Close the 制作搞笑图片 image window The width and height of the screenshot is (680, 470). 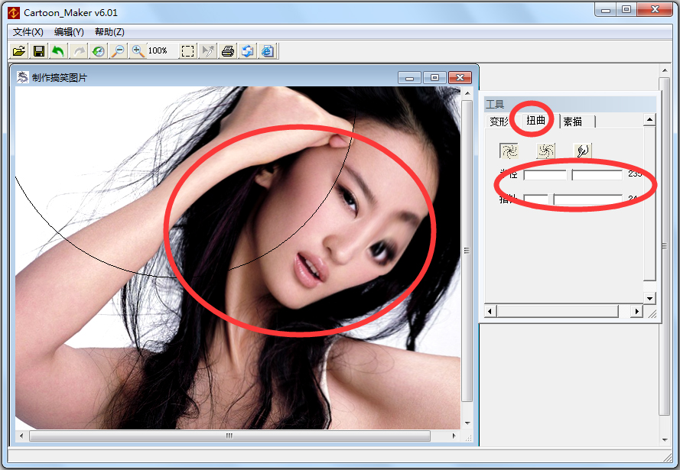pyautogui.click(x=460, y=77)
